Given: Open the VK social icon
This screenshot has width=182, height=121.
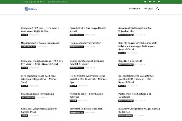Looking at the screenshot, I should pos(154,2).
